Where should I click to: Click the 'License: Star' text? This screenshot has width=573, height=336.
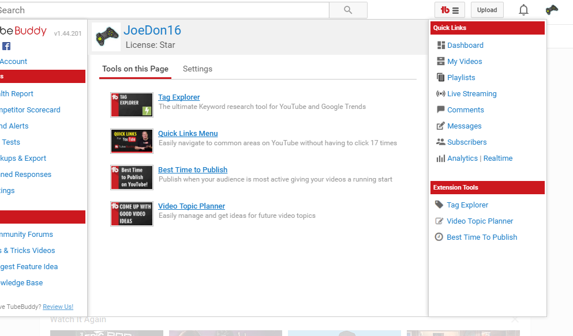click(x=150, y=45)
